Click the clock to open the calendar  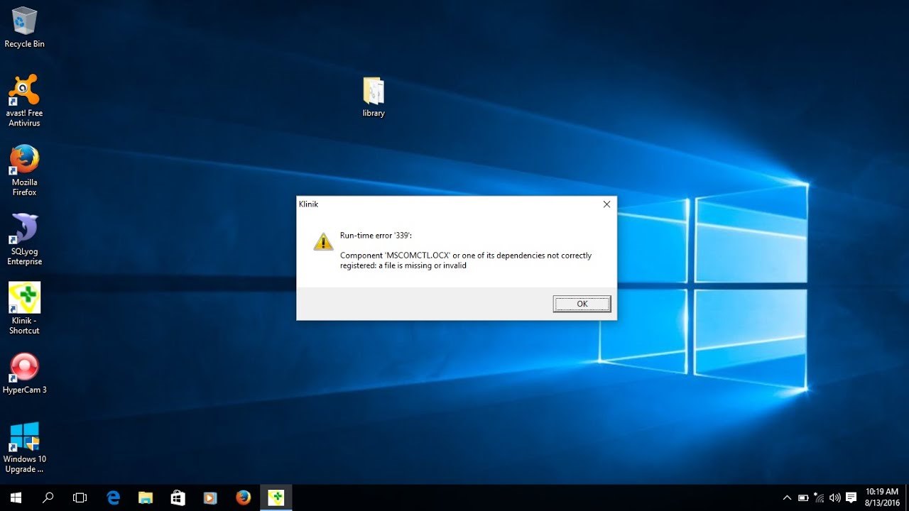point(881,496)
